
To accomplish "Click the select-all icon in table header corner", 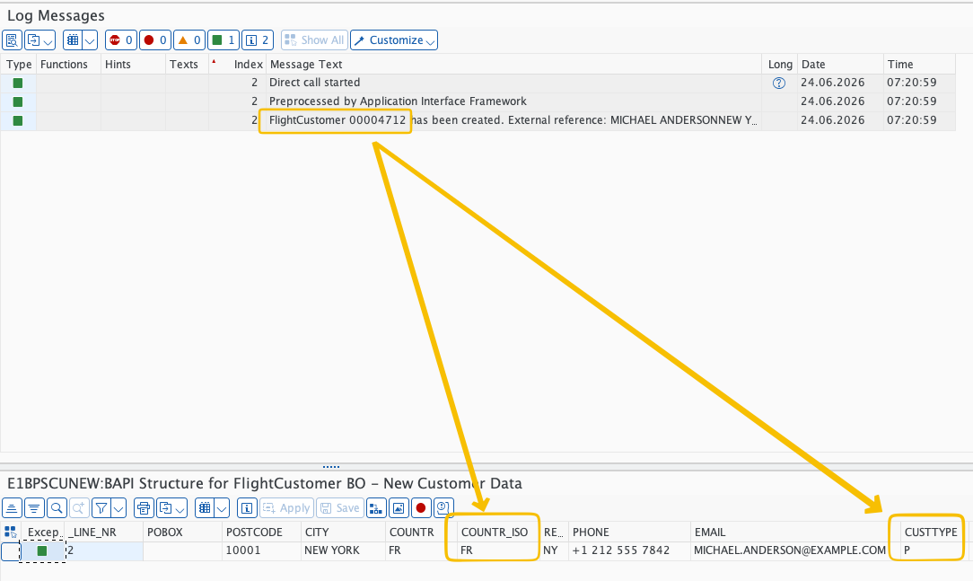I will (10, 532).
